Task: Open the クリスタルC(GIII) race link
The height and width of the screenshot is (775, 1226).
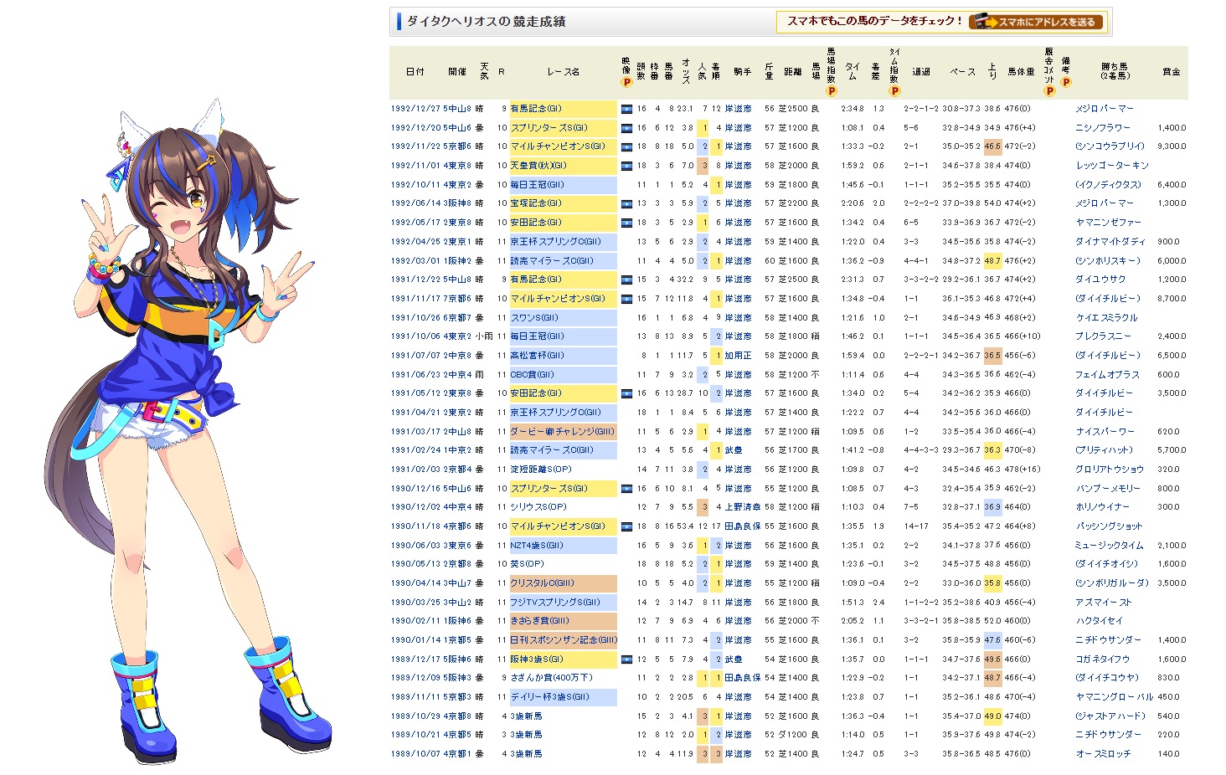Action: (x=542, y=583)
